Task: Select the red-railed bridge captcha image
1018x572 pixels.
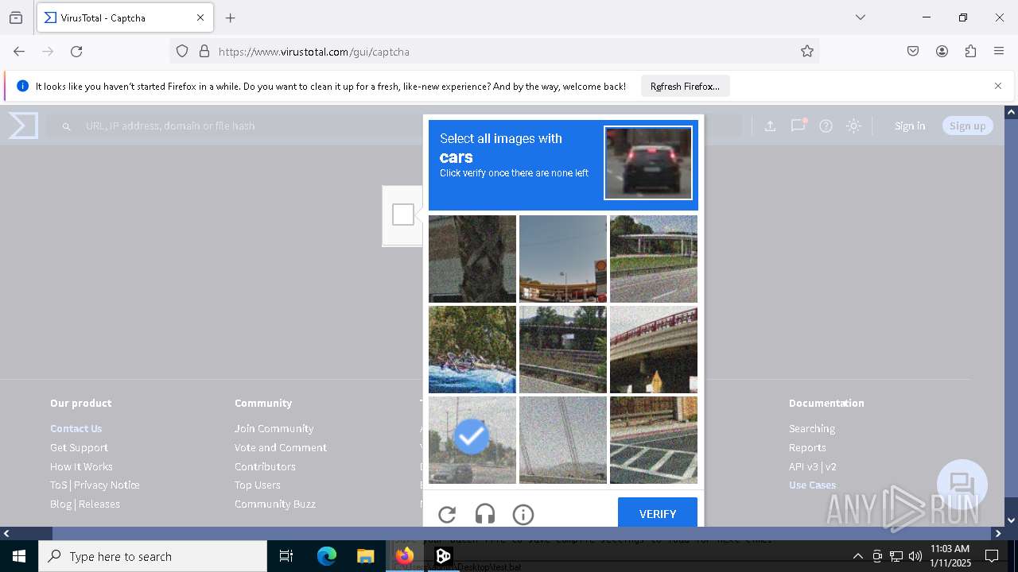Action: coord(654,350)
